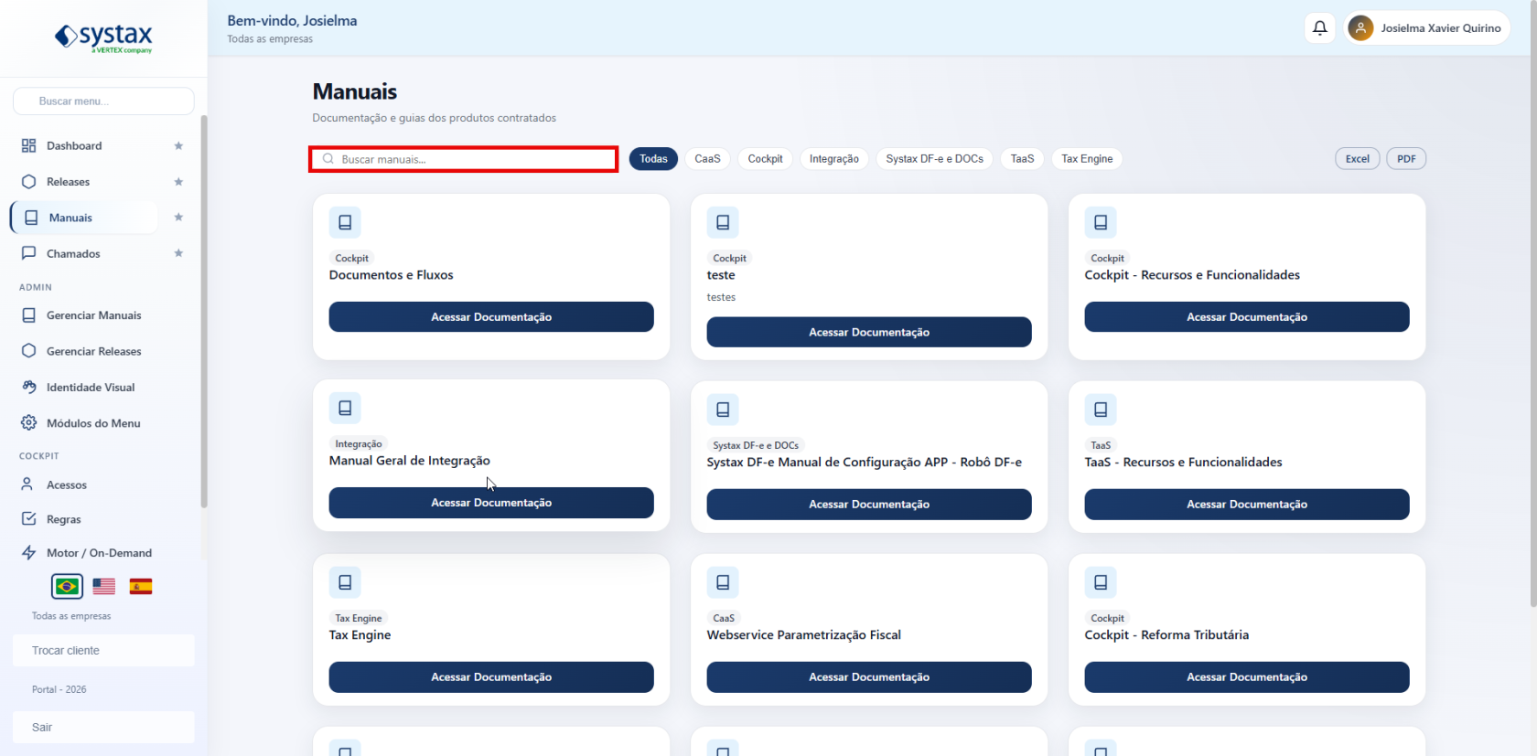Select the United States flag language

[104, 586]
